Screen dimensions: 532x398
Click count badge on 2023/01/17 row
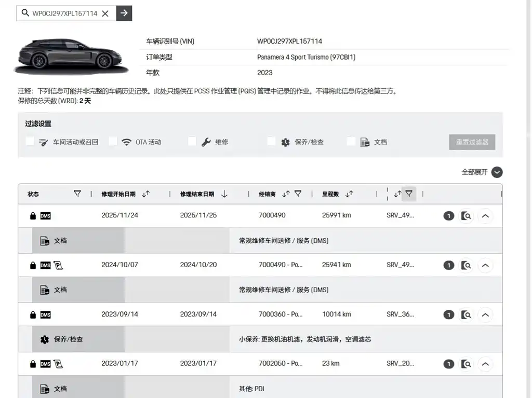(448, 364)
